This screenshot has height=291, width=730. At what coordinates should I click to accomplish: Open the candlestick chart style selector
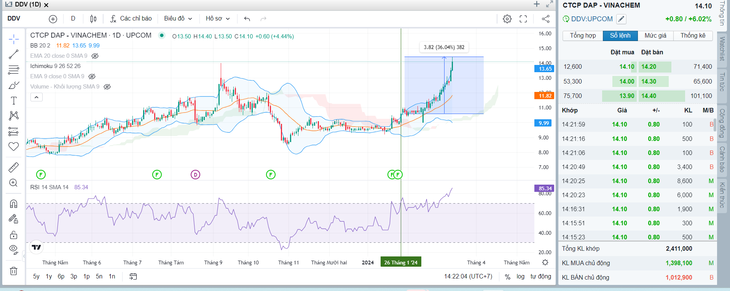[93, 19]
